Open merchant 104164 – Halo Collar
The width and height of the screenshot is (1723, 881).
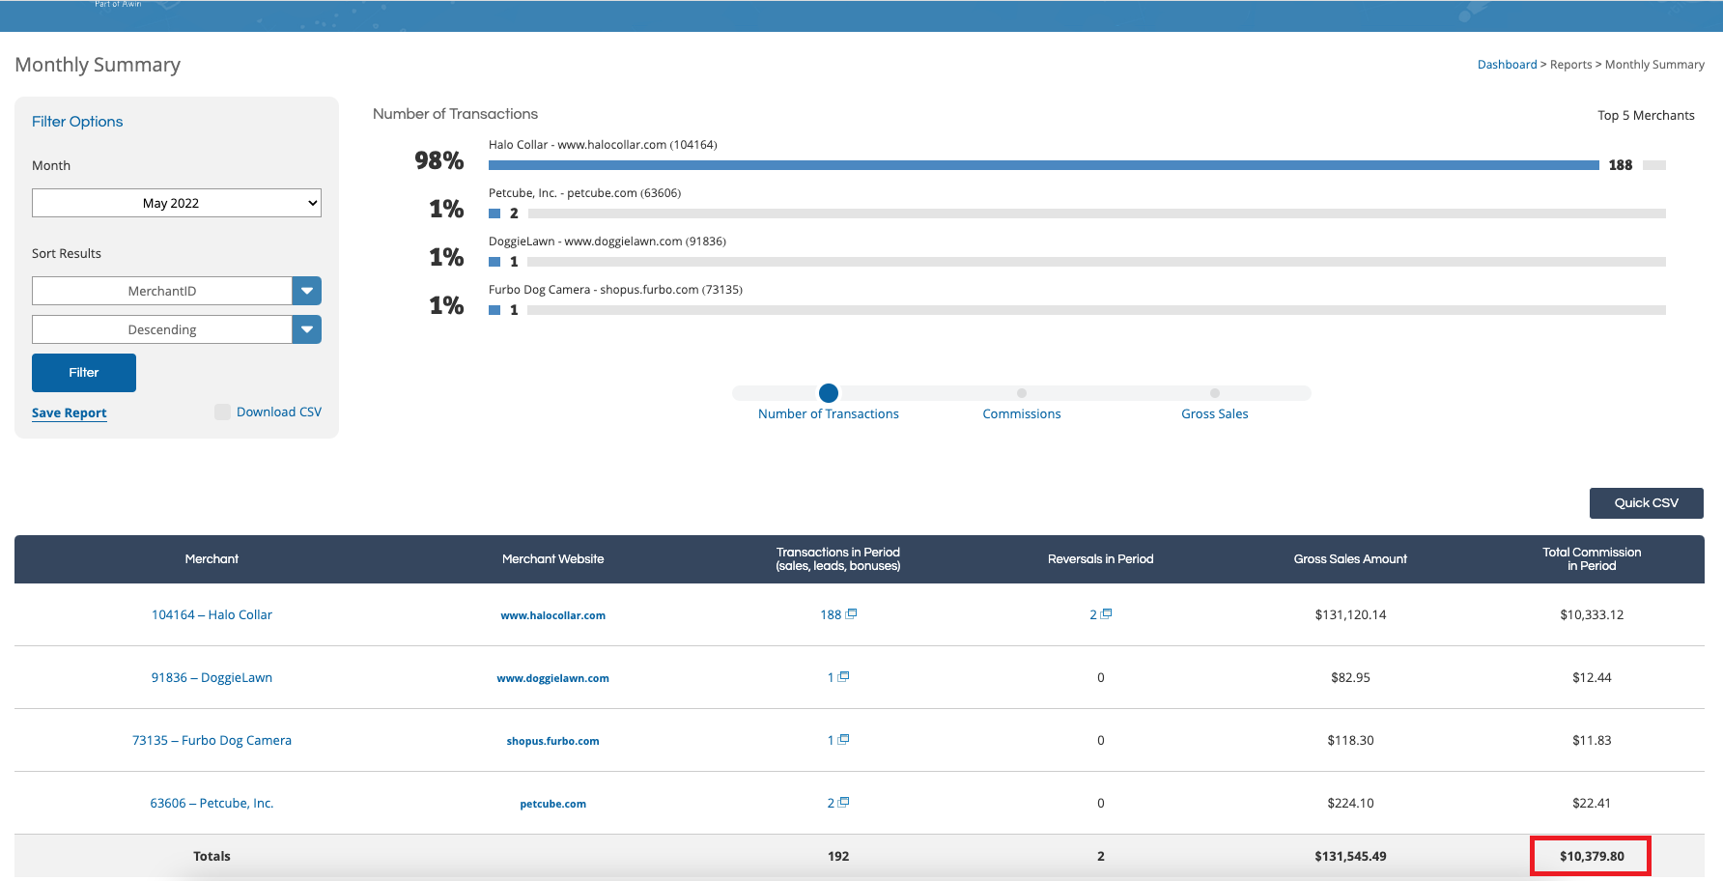212,614
